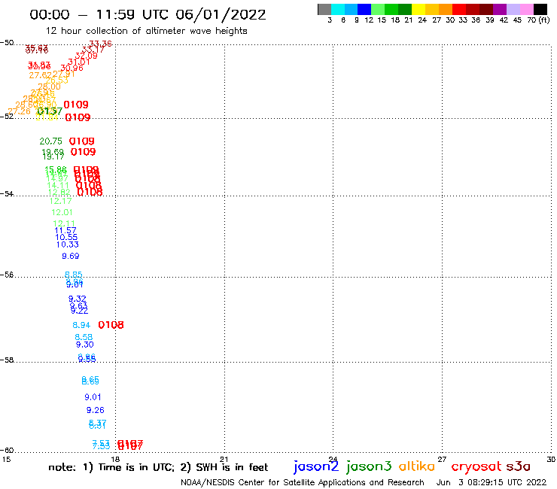Click the 'Jun 3 08:29:15 UTC 2022' timestamp
557x489 pixels.
[492, 483]
